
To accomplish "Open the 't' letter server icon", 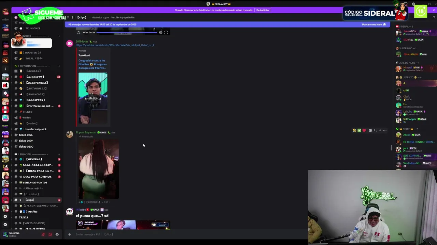I will pos(5,69).
